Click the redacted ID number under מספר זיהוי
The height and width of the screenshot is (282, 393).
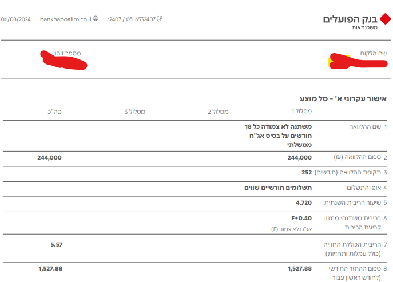(63, 59)
